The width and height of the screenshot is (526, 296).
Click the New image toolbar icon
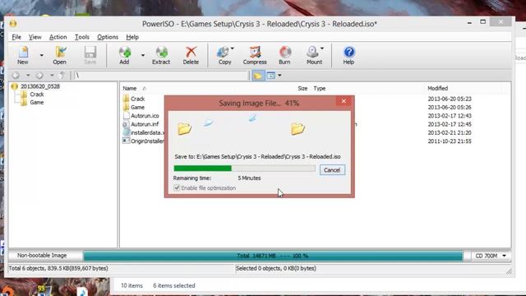pos(23,55)
